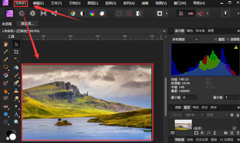Switch to the 样本条 tab
Screen dimensions: 240x143
click(x=200, y=31)
